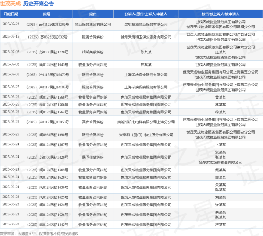The height and width of the screenshot is (236, 263).
Task: Click defendant 哈尔滨市瑞得物业有限公司
Action: pos(220,162)
